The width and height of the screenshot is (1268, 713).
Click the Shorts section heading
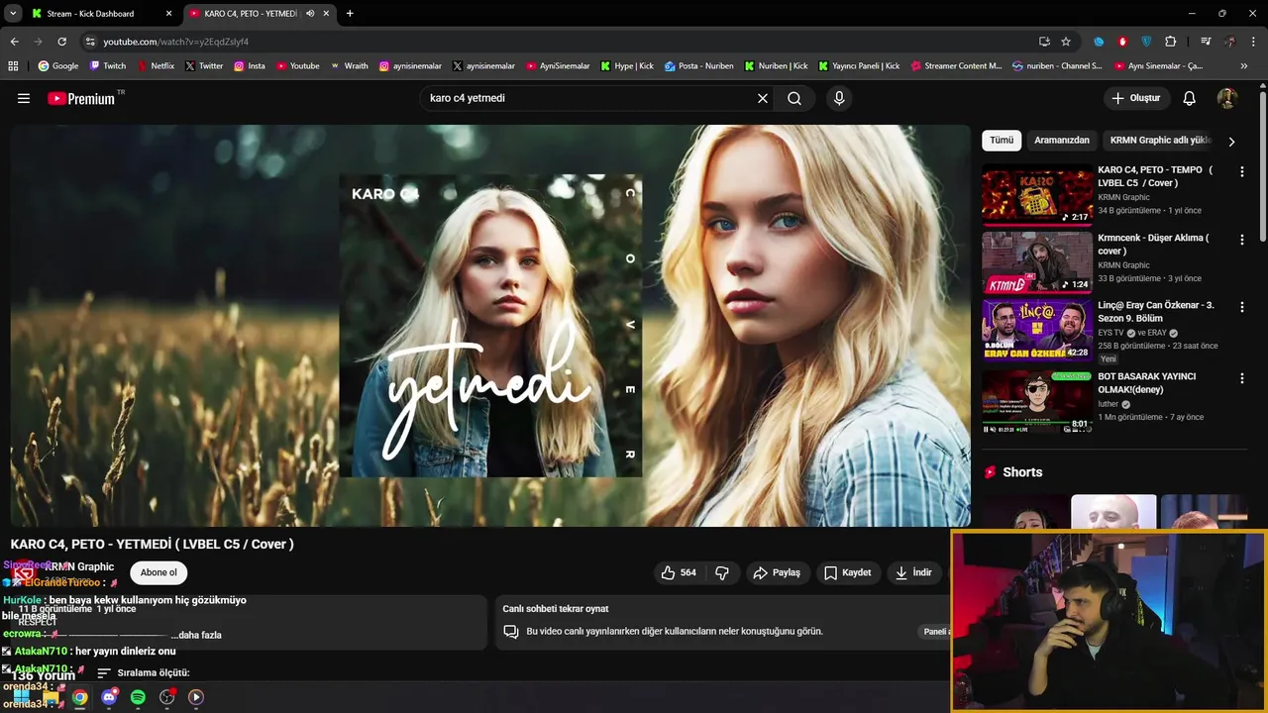(1022, 472)
